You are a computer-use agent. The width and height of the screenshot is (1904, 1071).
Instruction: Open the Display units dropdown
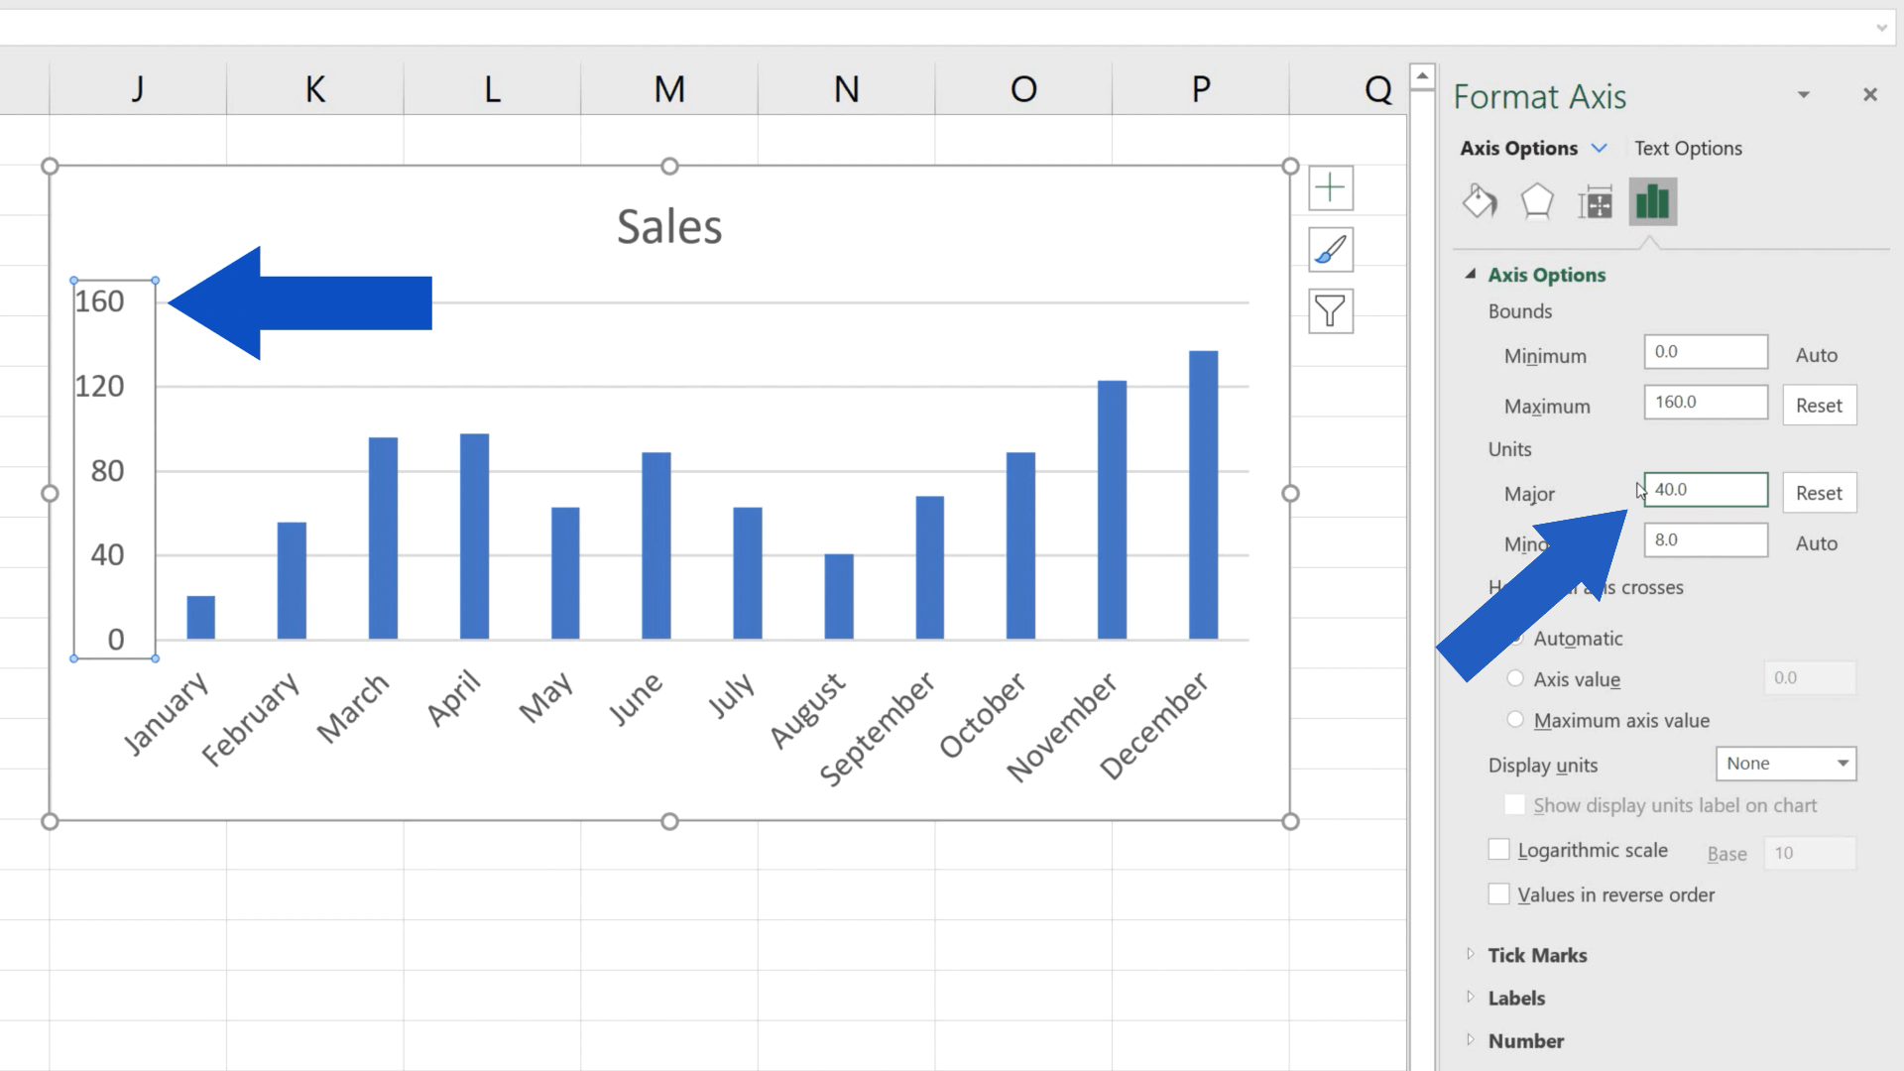coord(1785,764)
